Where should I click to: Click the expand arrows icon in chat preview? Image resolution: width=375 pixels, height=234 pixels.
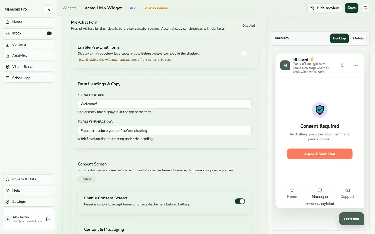(342, 65)
